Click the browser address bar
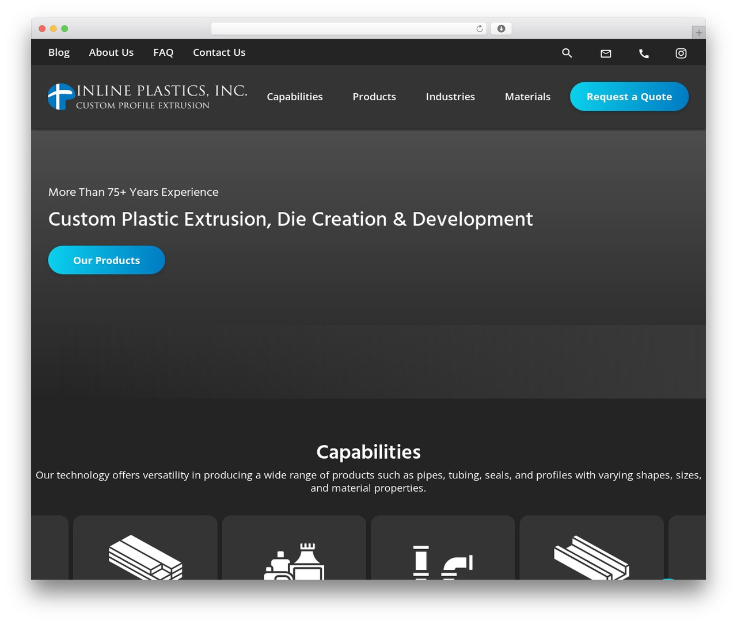737x624 pixels. tap(349, 29)
